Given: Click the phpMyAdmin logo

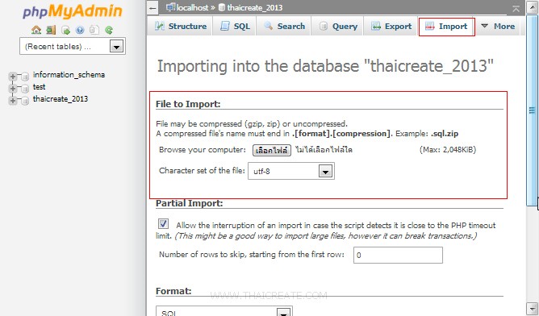Looking at the screenshot, I should (x=72, y=11).
